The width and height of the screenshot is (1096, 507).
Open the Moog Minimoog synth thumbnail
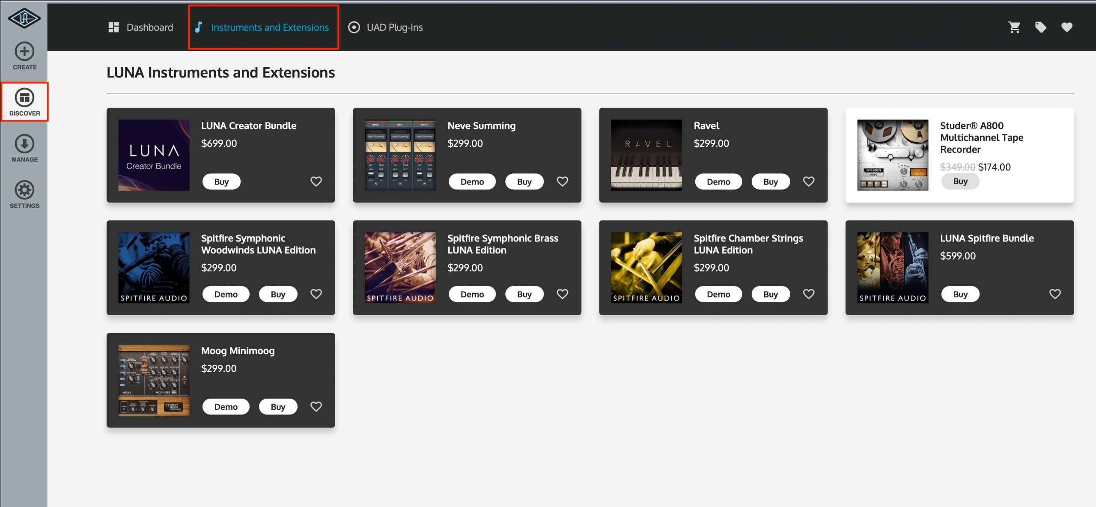point(154,380)
